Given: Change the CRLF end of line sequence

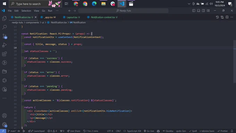Looking at the screenshot, I should 118,131.
